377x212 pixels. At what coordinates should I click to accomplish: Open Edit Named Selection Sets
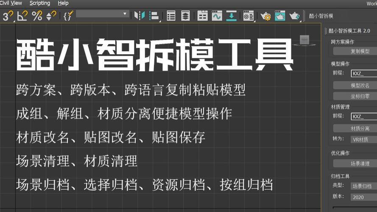coord(68,16)
